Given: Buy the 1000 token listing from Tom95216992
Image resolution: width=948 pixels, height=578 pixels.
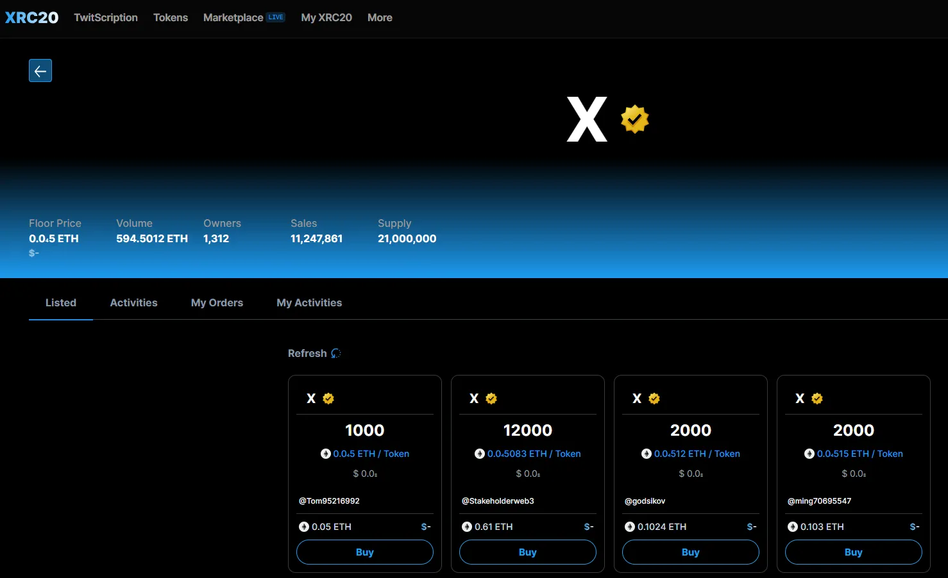Looking at the screenshot, I should coord(365,552).
